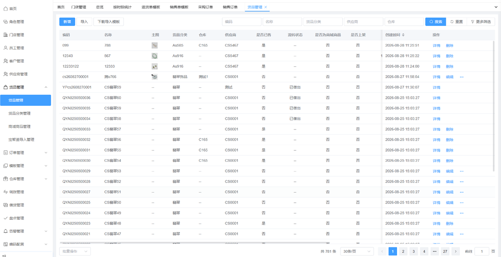Screen dimensions: 501x257
Task: Switch to the 进货单模板 tab
Action: [150, 7]
